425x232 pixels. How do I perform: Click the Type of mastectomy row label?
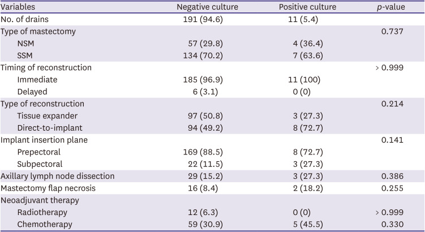click(x=38, y=31)
